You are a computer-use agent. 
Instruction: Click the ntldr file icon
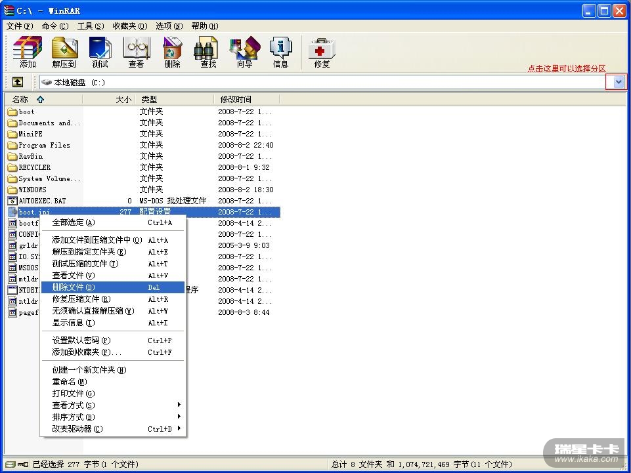tap(12, 301)
